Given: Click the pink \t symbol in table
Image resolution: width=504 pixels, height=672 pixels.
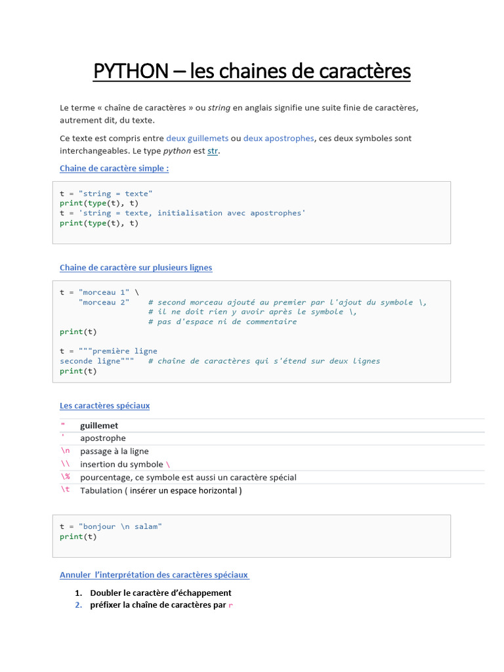Looking at the screenshot, I should (x=65, y=490).
